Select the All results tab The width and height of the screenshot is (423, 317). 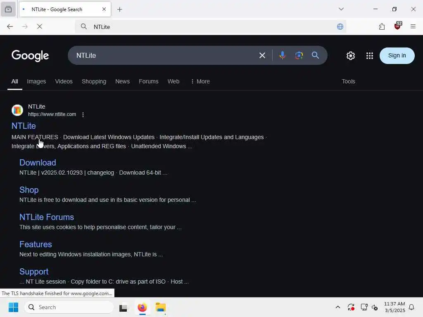(14, 81)
